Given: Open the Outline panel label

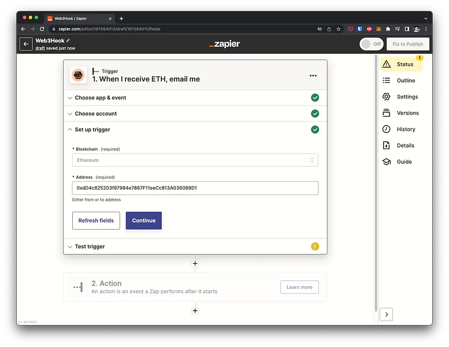Looking at the screenshot, I should click(406, 80).
